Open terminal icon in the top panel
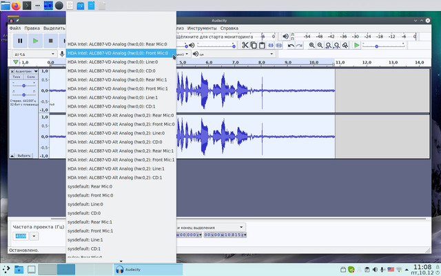 [x=27, y=6]
